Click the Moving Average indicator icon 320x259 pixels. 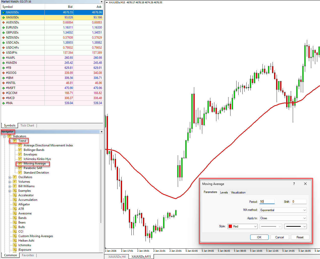[x=20, y=164]
